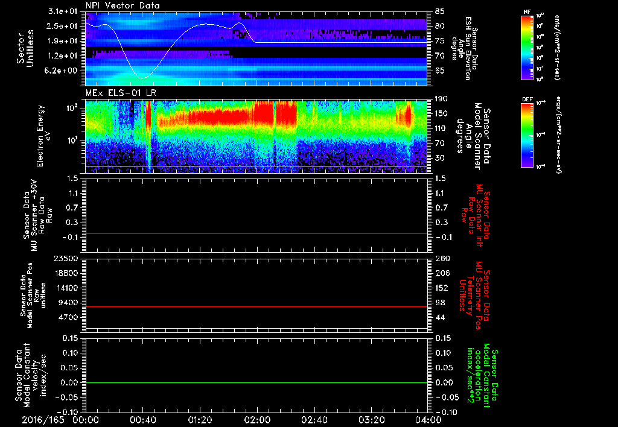Click the 206 telemetry position tick
The height and width of the screenshot is (427, 618).
point(442,273)
